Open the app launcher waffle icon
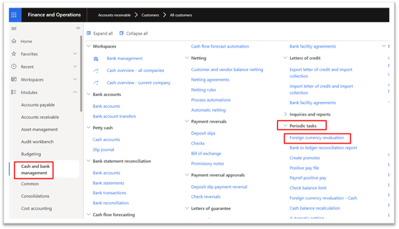 tap(14, 15)
